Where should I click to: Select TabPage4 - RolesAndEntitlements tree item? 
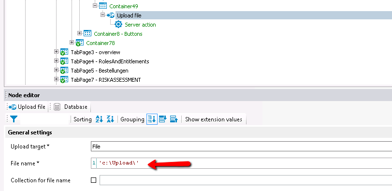click(110, 61)
